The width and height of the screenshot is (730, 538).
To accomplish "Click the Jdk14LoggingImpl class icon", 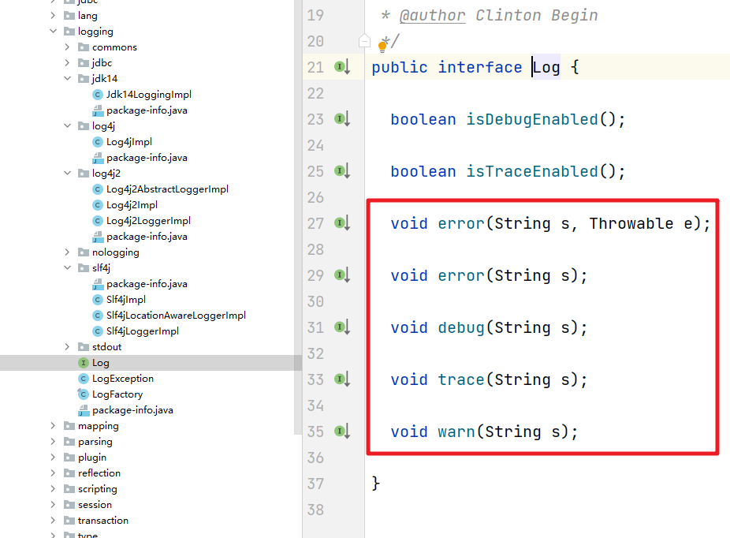I will (x=97, y=95).
